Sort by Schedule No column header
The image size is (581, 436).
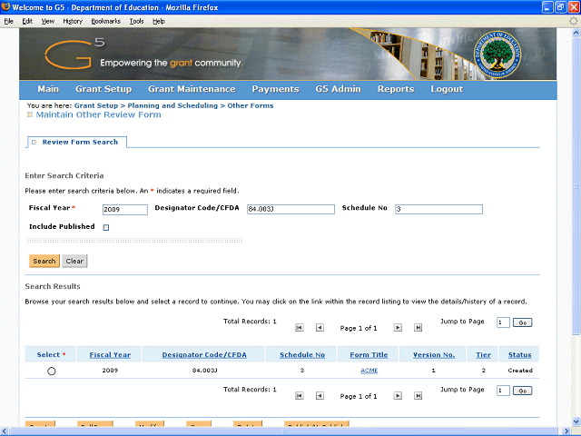(302, 355)
